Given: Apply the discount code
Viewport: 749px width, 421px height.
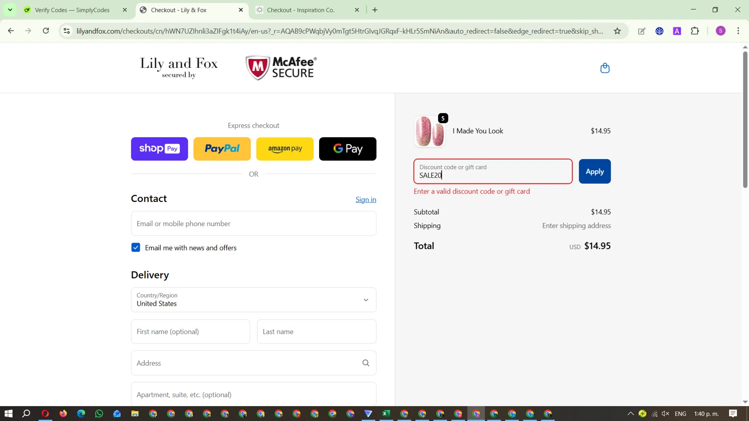Looking at the screenshot, I should point(595,171).
